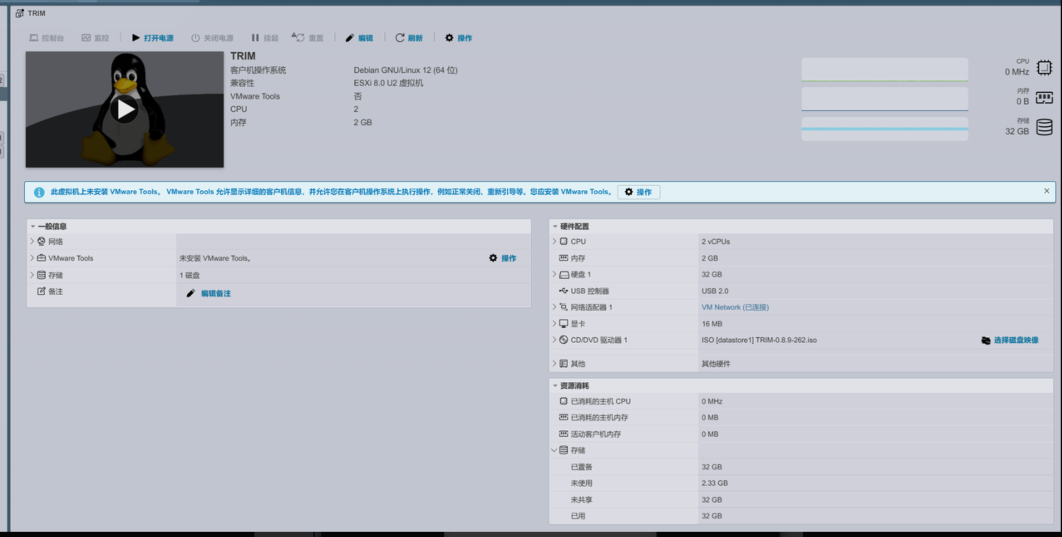Screen dimensions: 1062x537
Task: Click the play button on the VM console thumbnail
Action: click(x=124, y=110)
